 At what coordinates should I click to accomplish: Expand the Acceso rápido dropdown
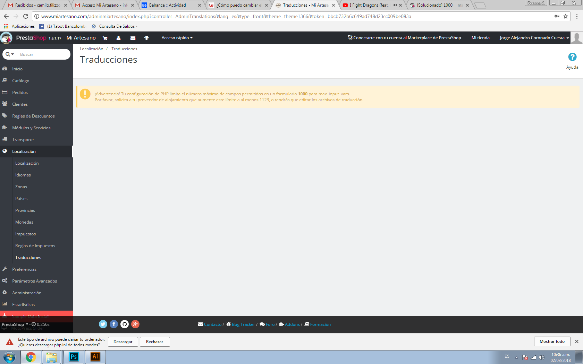[177, 38]
